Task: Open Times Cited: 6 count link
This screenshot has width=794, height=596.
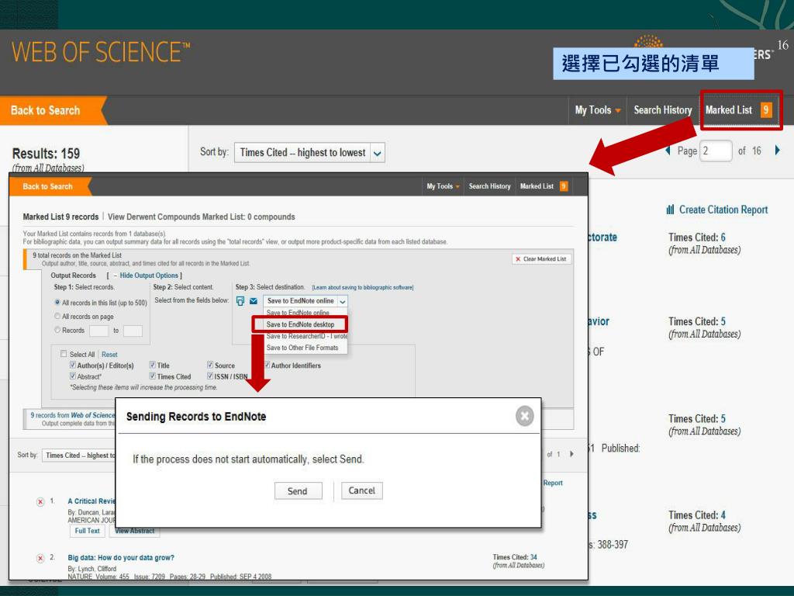Action: tap(723, 237)
